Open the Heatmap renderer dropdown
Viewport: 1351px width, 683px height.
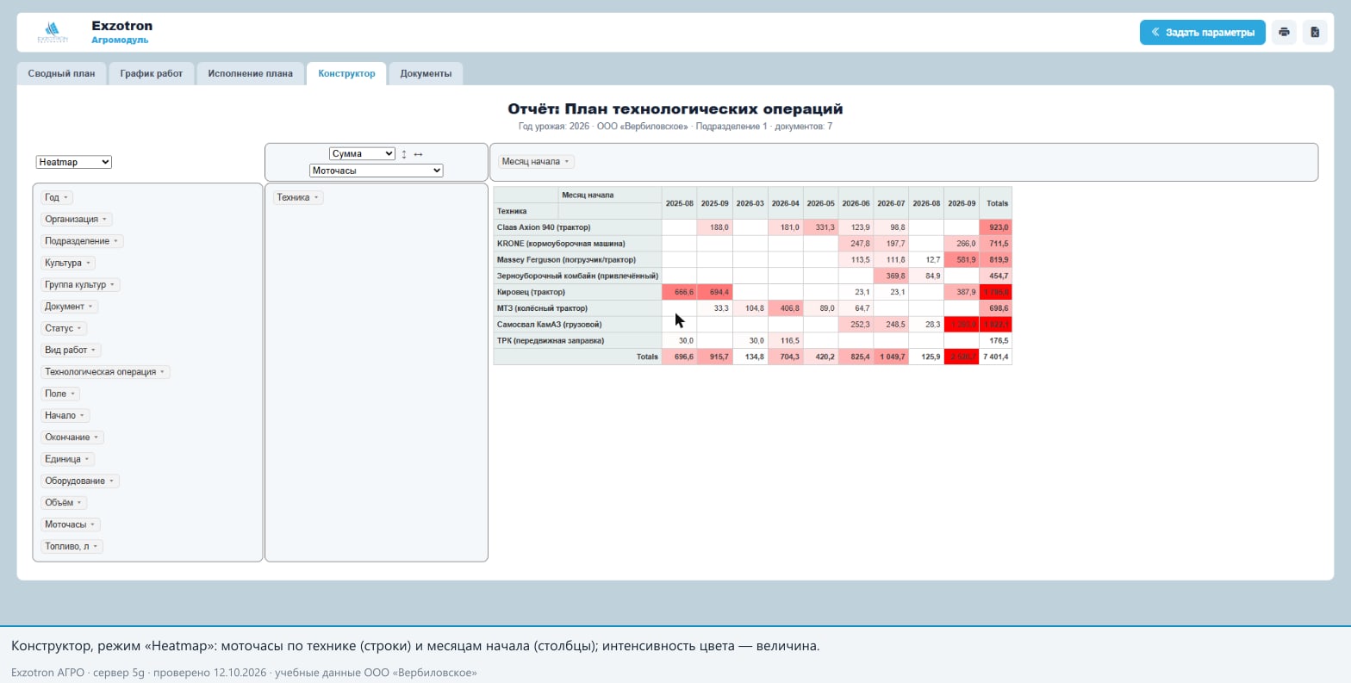(x=74, y=162)
